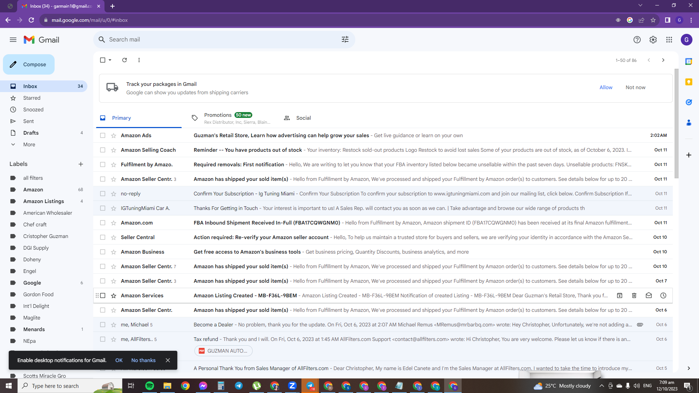Allow package tracking in Gmail

click(x=606, y=87)
